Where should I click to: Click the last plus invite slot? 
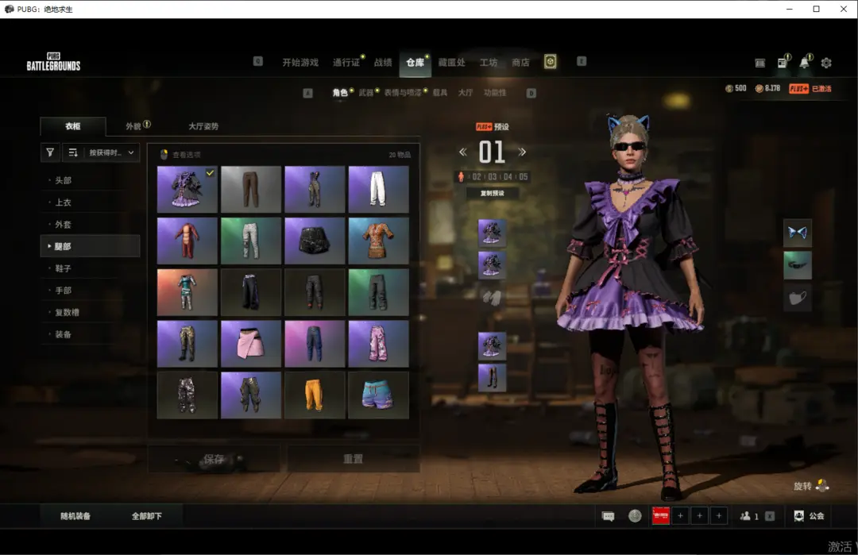click(718, 515)
